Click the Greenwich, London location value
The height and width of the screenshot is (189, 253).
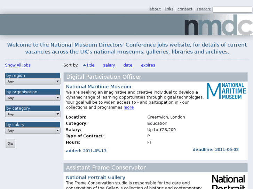[166, 117]
